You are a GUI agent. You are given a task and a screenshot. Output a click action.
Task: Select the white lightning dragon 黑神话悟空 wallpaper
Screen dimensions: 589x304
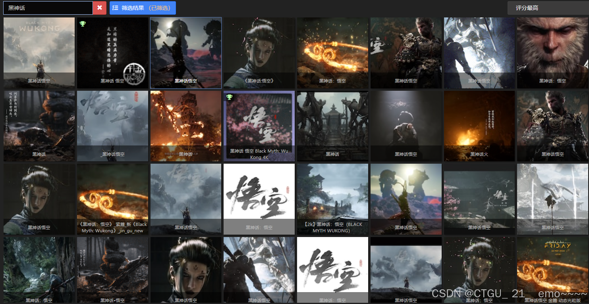(552, 199)
